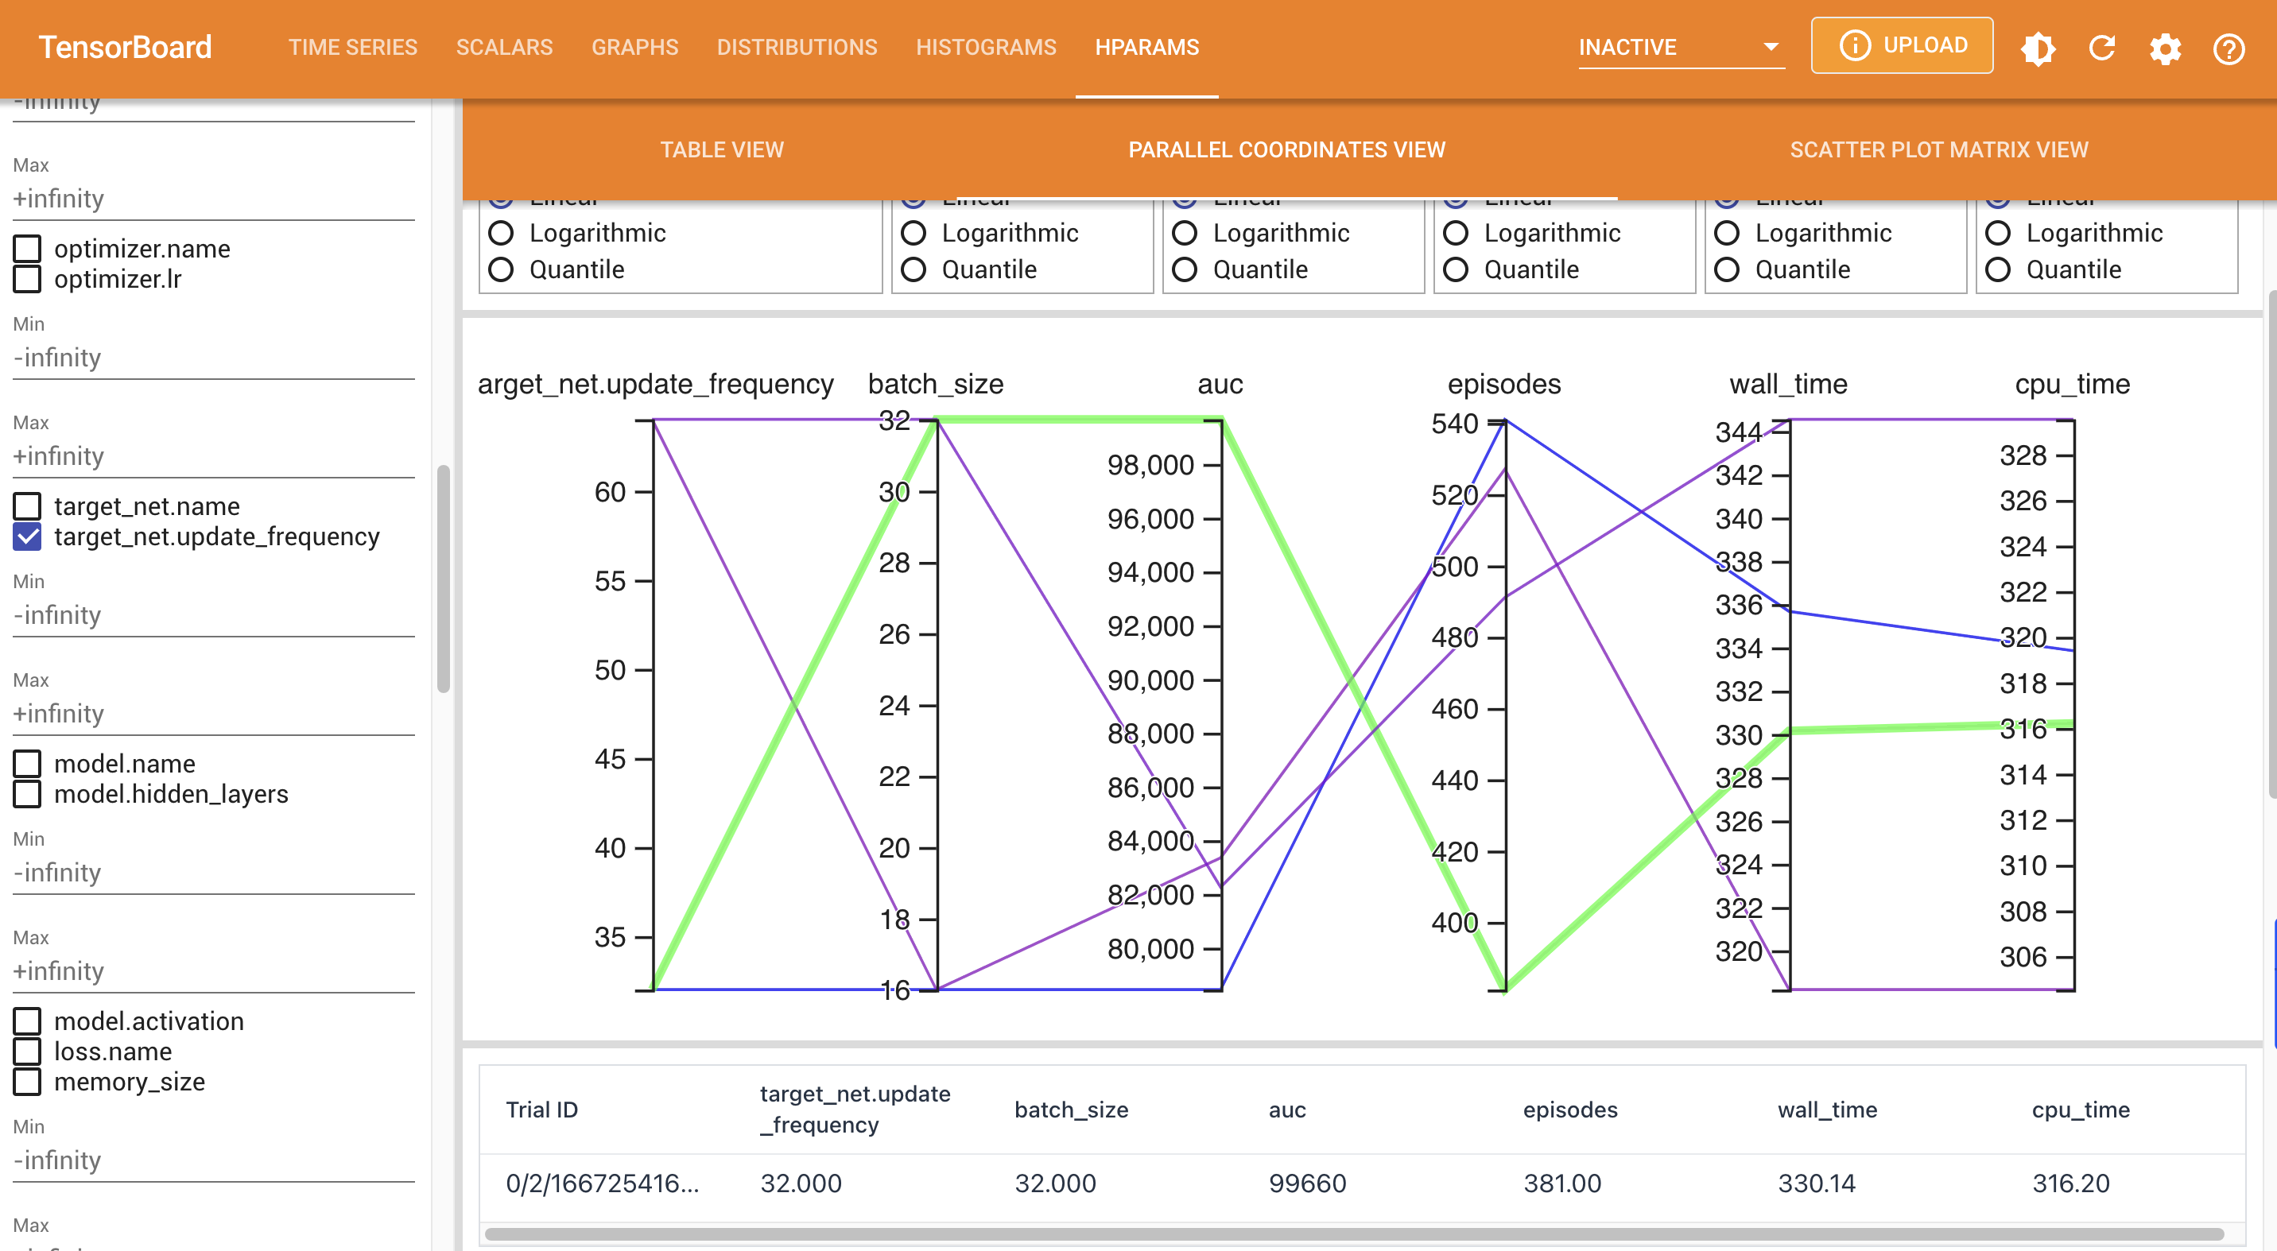This screenshot has height=1251, width=2277.
Task: Uncheck target_net.update_frequency checkbox
Action: 27,536
